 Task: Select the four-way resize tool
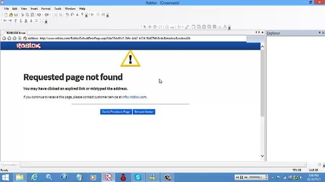tap(155, 27)
